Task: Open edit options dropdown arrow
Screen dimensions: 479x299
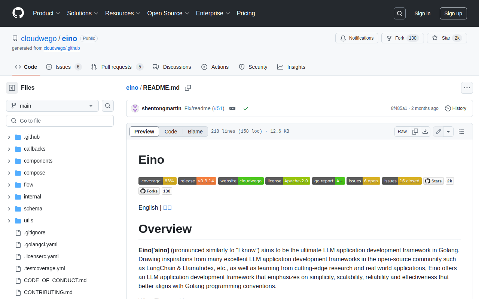Action: coord(449,132)
